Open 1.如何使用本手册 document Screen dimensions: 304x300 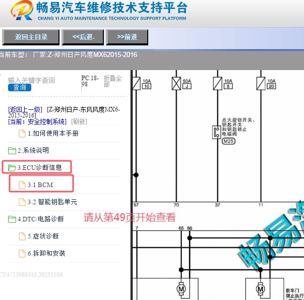(x=53, y=134)
